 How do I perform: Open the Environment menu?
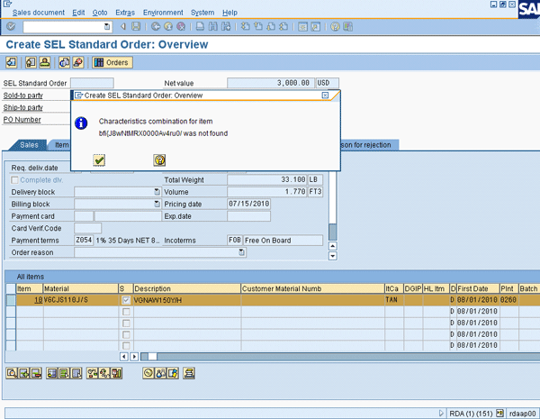pos(162,12)
